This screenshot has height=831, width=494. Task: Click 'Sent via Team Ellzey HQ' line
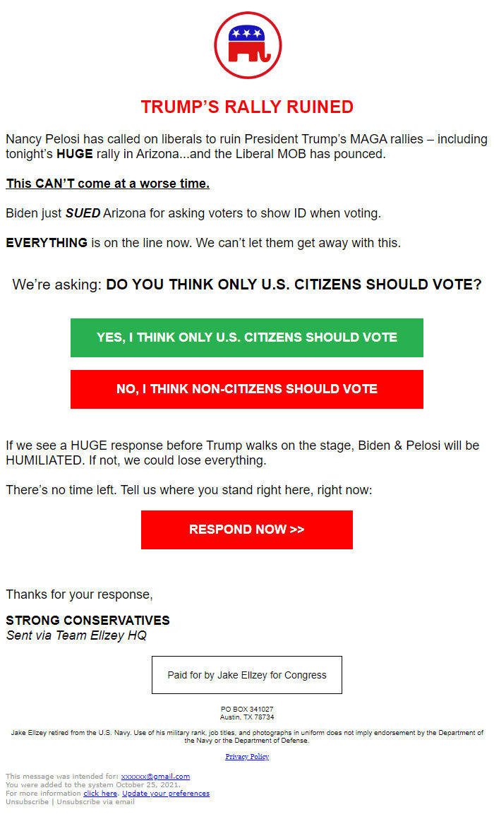pyautogui.click(x=76, y=635)
